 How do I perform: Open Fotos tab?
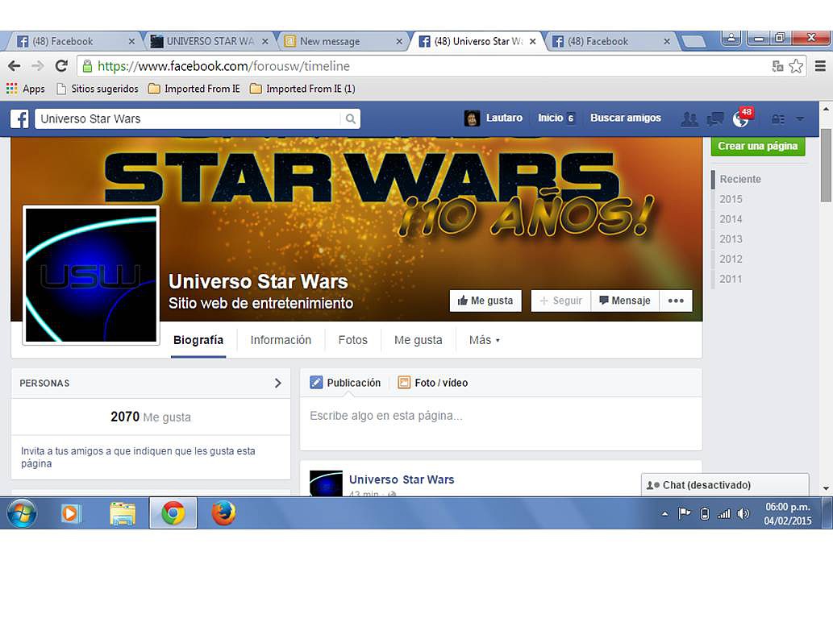click(352, 340)
